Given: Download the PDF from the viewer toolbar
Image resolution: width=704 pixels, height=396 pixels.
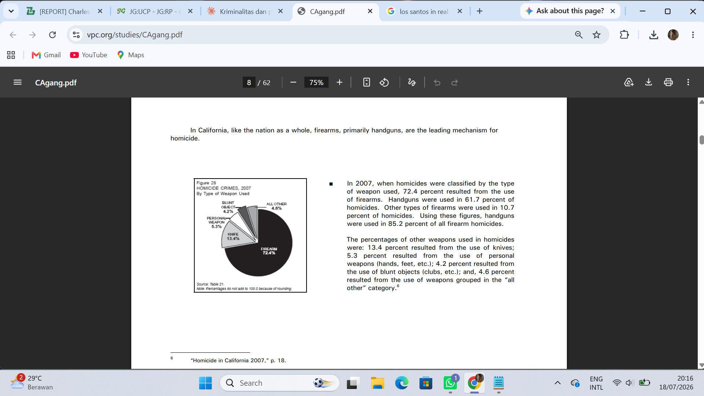Looking at the screenshot, I should coord(649,82).
